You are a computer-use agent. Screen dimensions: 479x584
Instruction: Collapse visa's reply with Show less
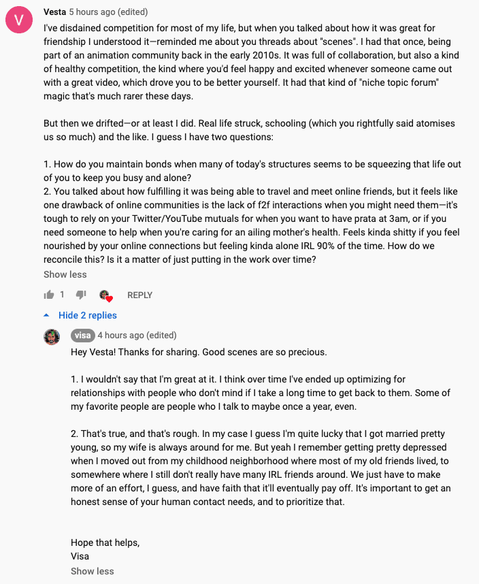[x=93, y=571]
